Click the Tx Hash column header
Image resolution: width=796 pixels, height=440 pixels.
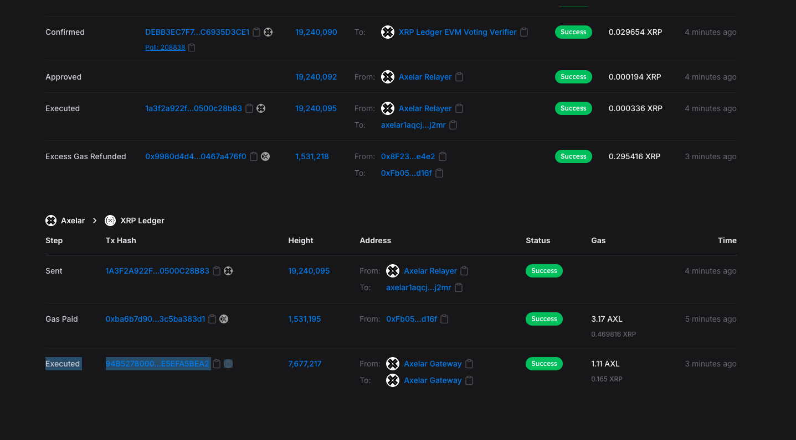[x=121, y=240]
